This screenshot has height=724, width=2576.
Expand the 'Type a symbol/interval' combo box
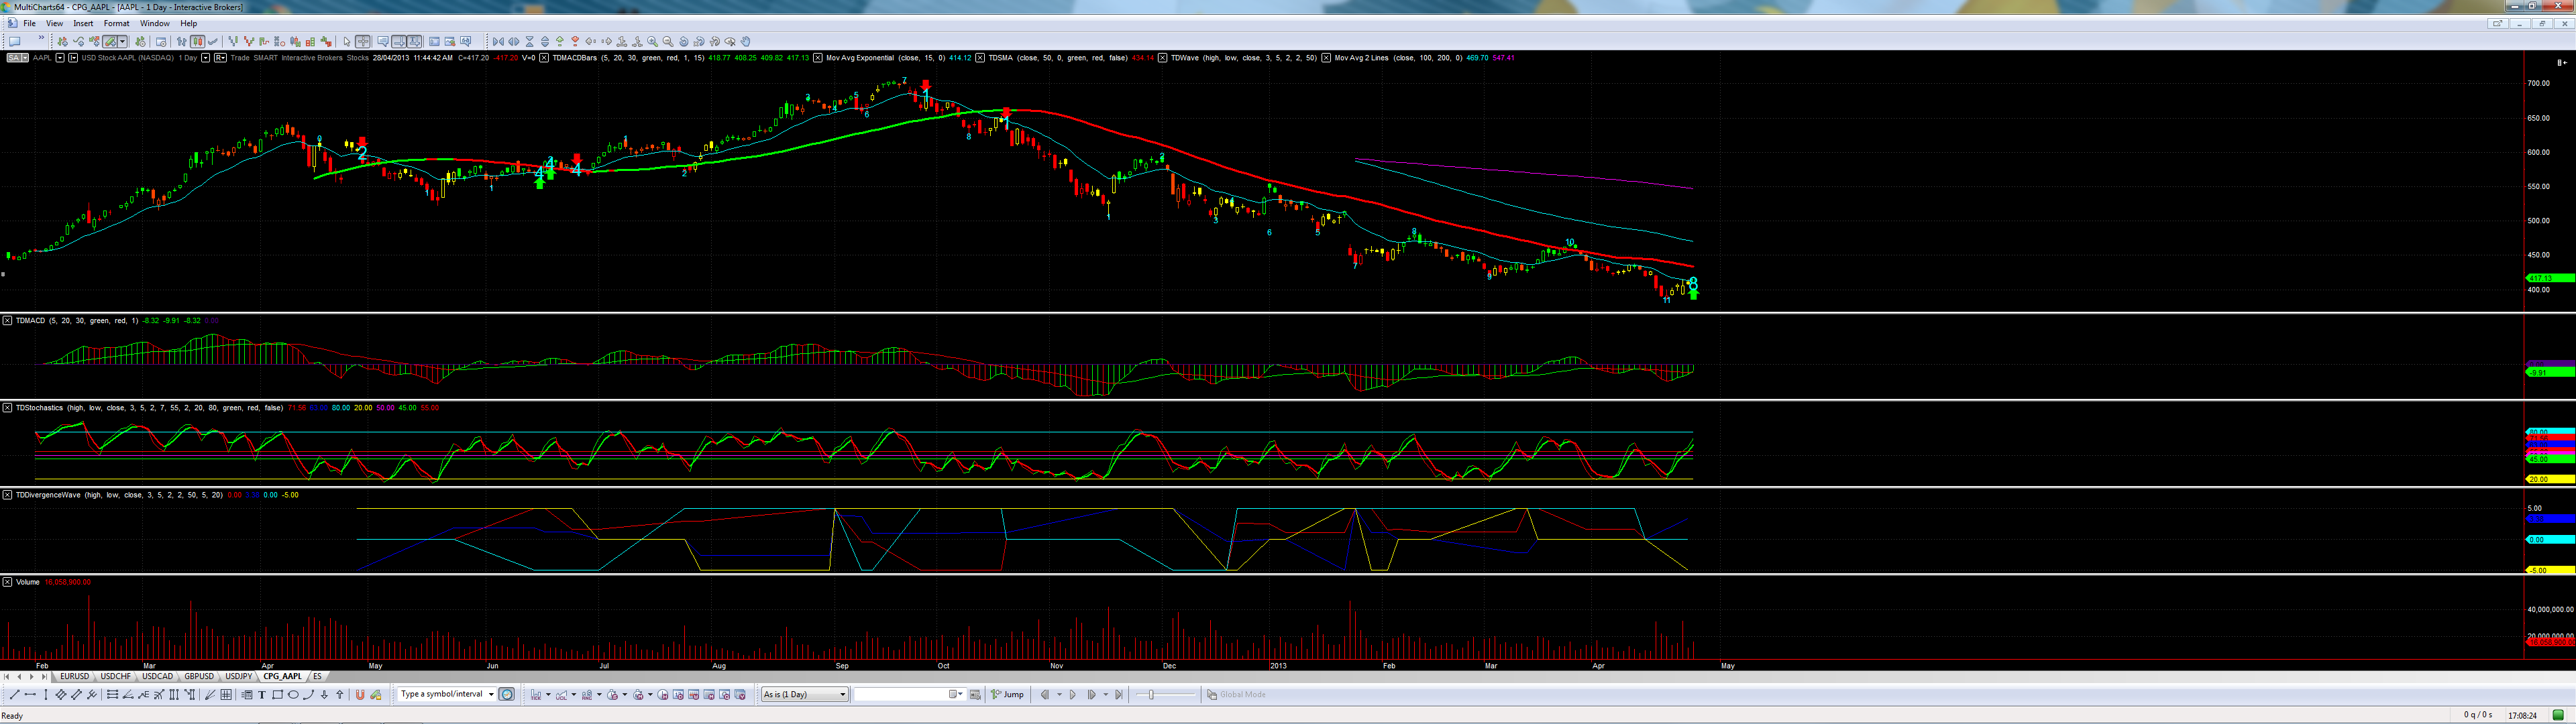tap(490, 694)
